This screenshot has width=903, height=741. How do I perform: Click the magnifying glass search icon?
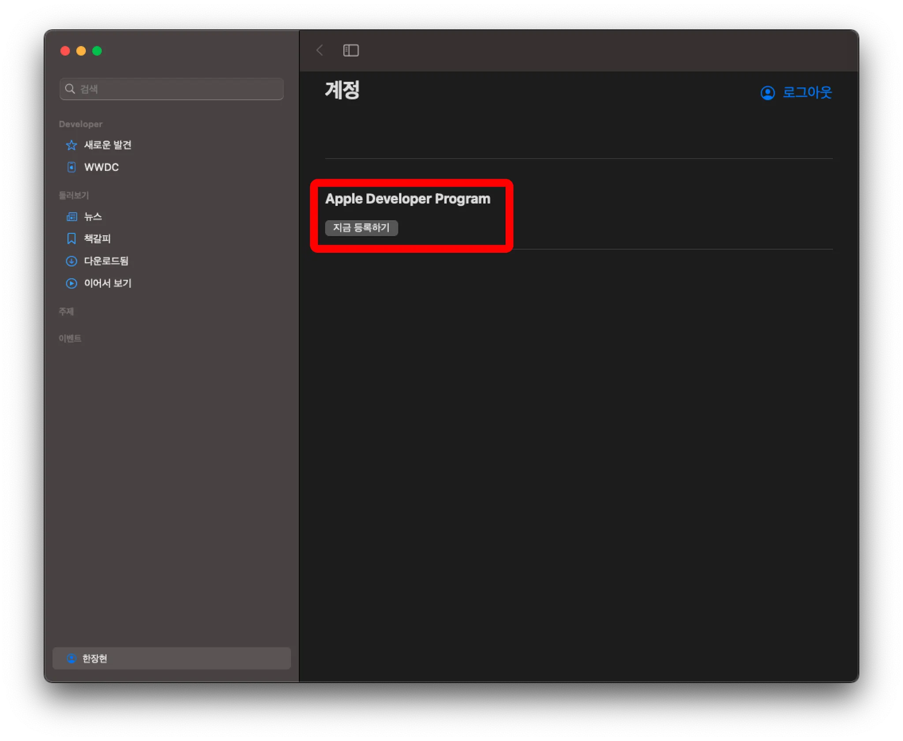pos(70,89)
